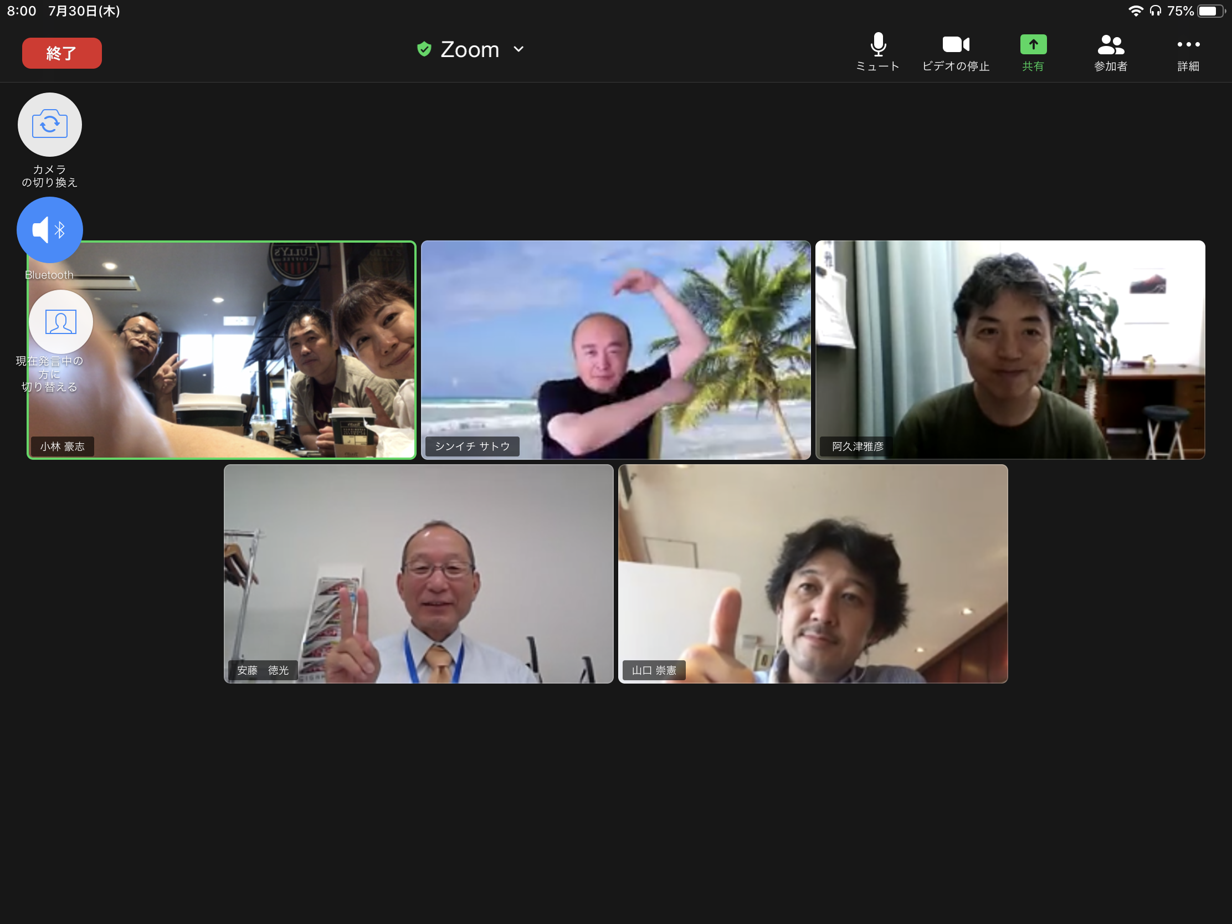
Task: Select the 阿久津雅彦 video tile
Action: [x=1010, y=350]
